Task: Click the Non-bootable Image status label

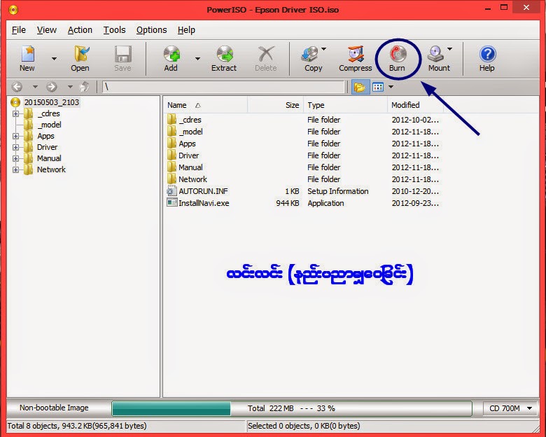Action: [x=54, y=408]
